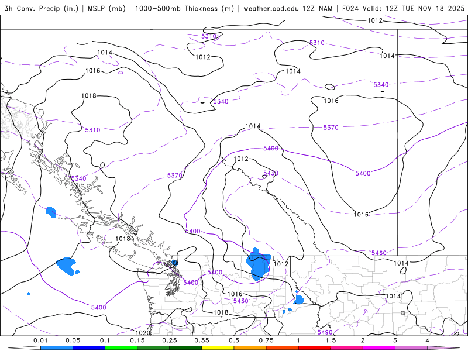Click the '3h Conv. Precip (in.)' title text
The image size is (468, 351).
click(41, 8)
